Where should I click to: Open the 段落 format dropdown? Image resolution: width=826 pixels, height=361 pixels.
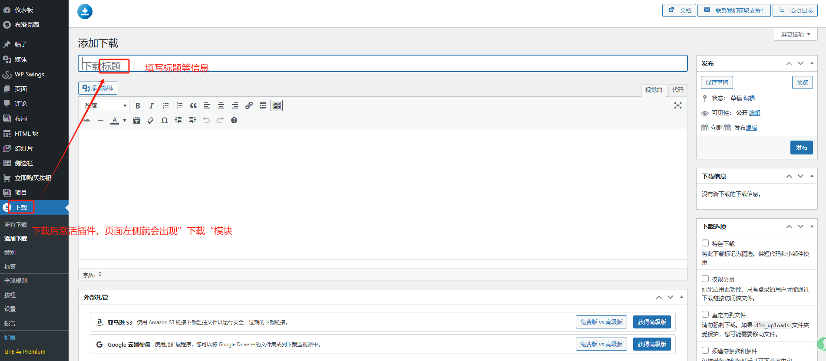(x=106, y=105)
